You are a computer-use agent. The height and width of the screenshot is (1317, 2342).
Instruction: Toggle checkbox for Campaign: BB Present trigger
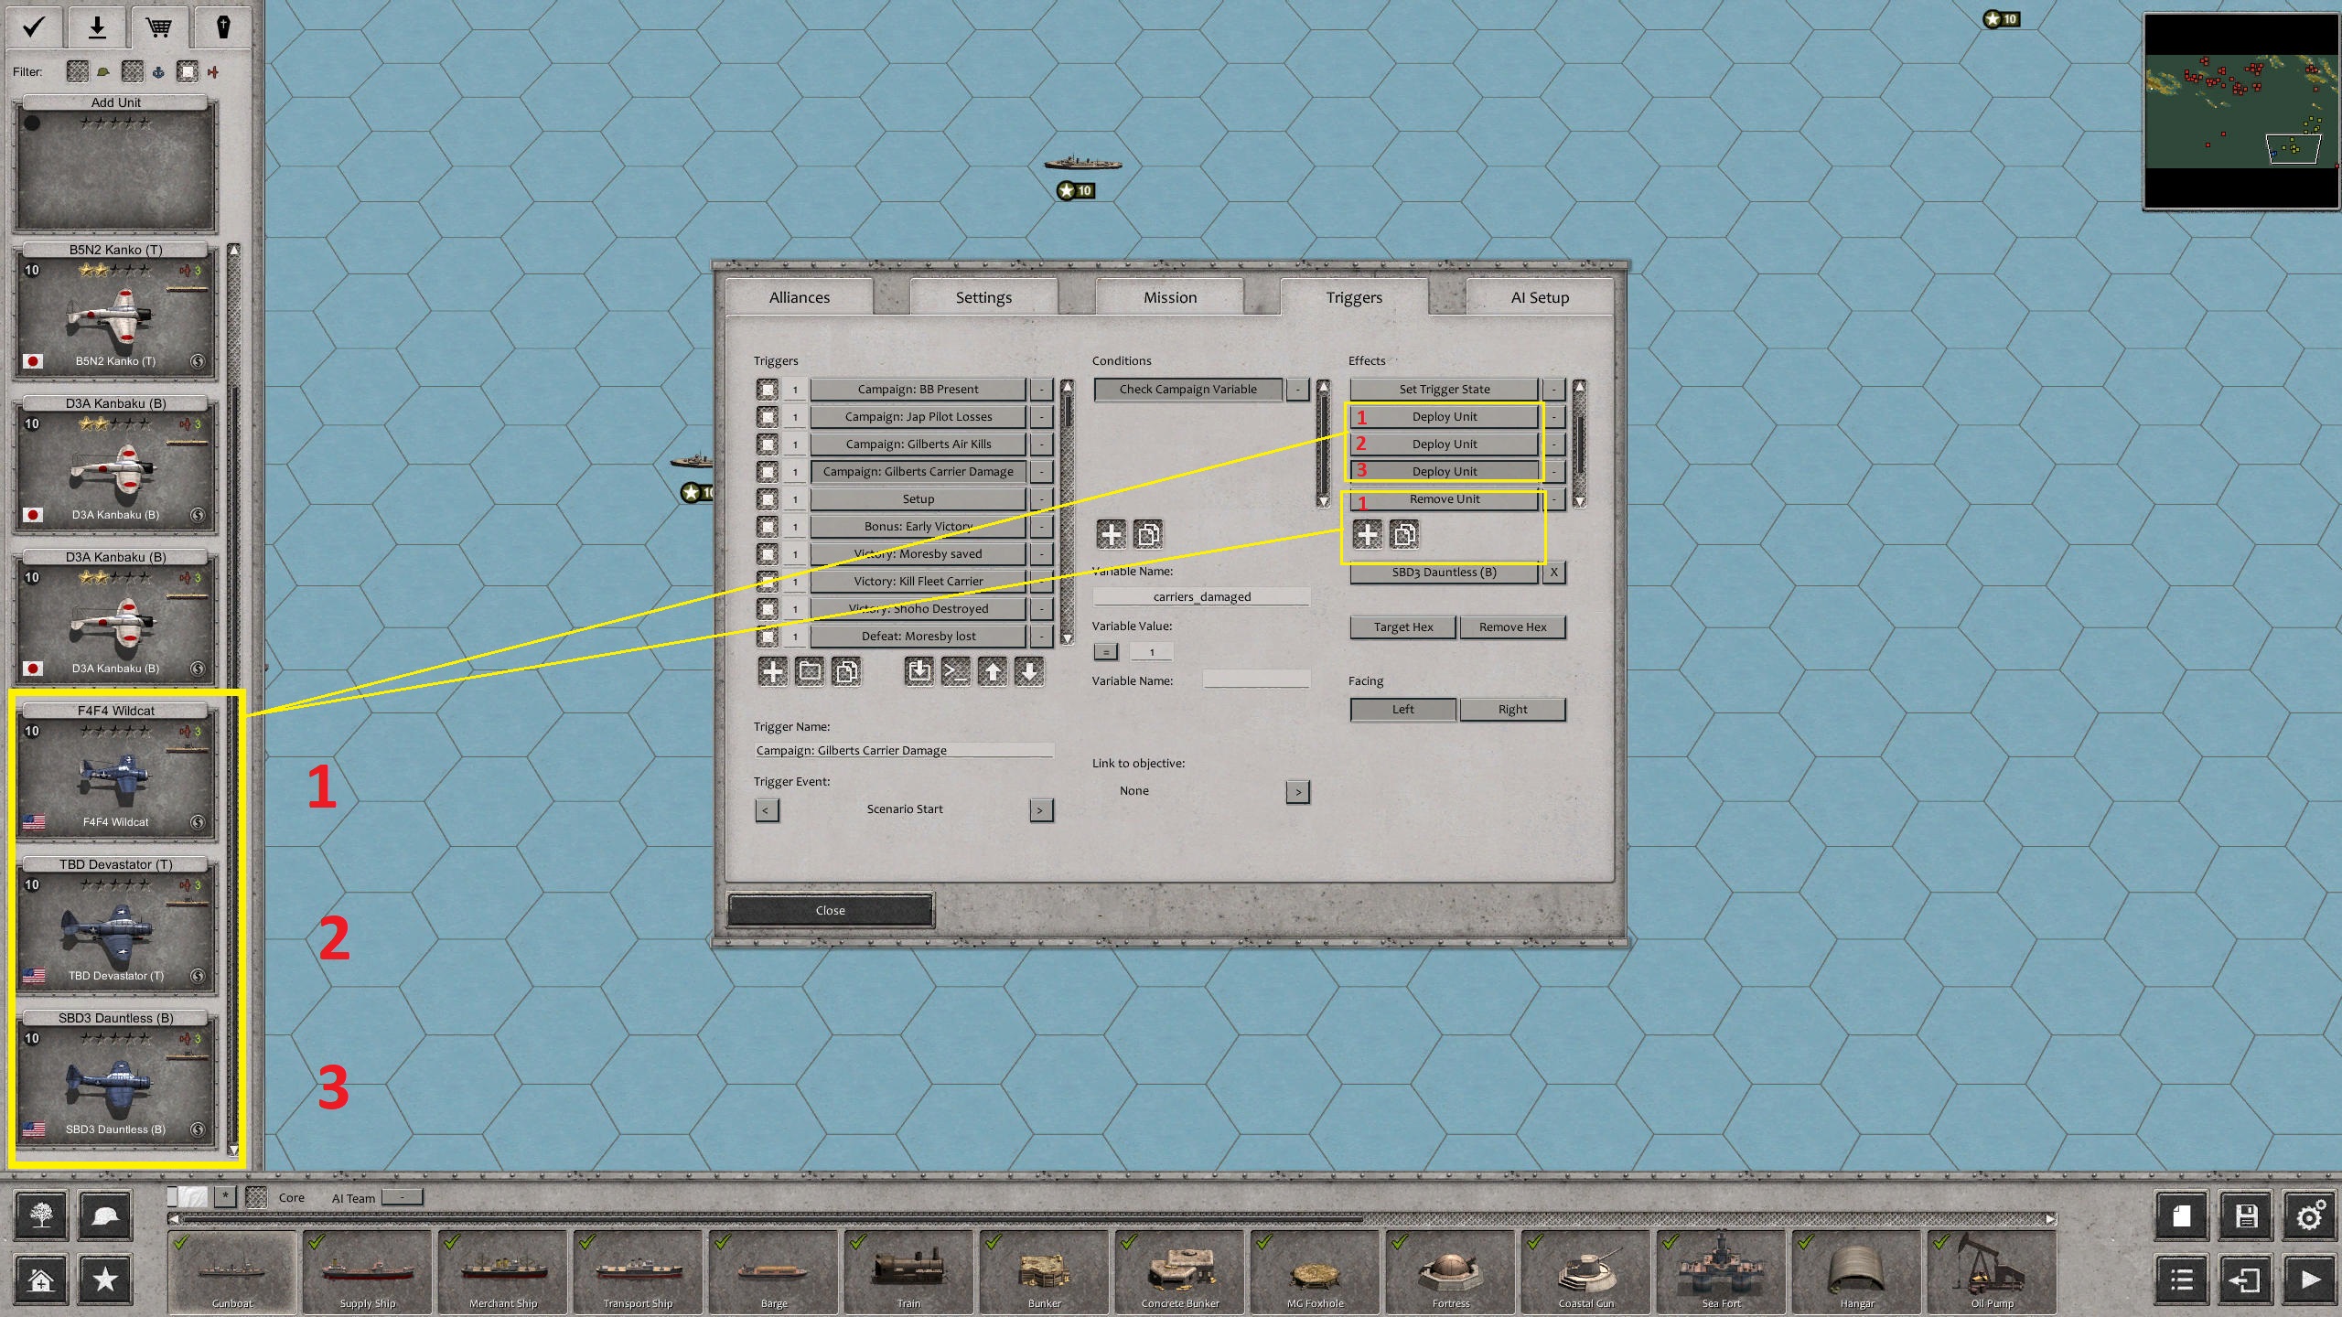pyautogui.click(x=768, y=390)
